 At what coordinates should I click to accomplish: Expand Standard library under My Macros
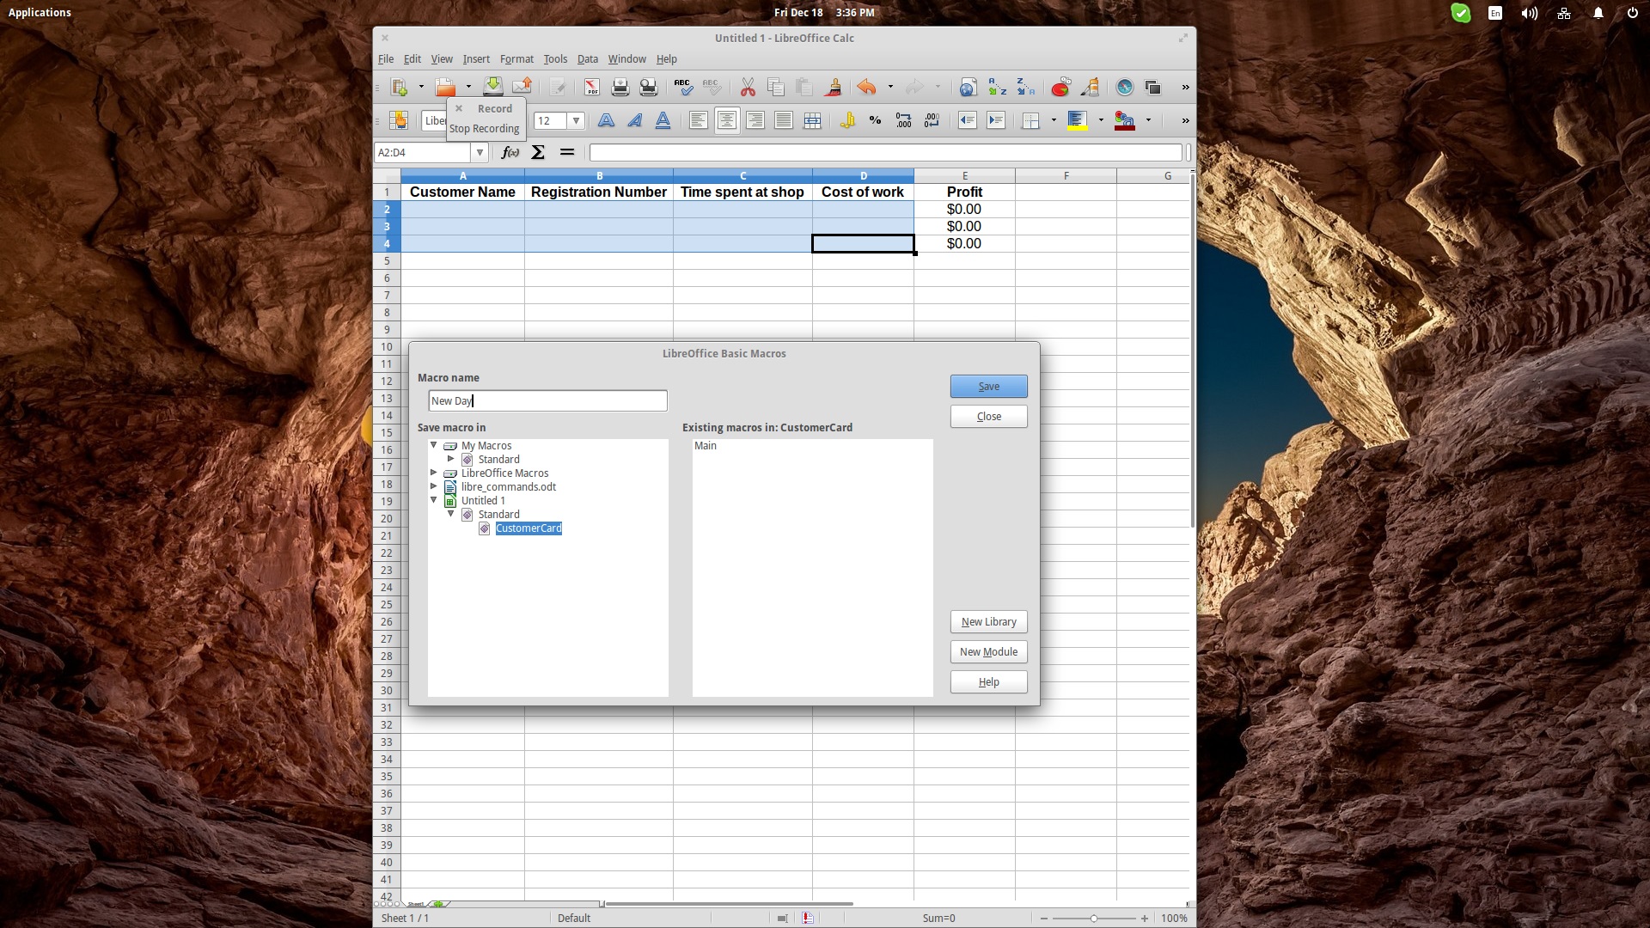click(451, 459)
